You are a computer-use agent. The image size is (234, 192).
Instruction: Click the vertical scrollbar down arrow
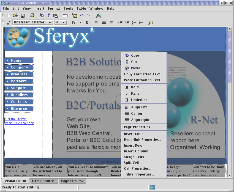click(230, 175)
